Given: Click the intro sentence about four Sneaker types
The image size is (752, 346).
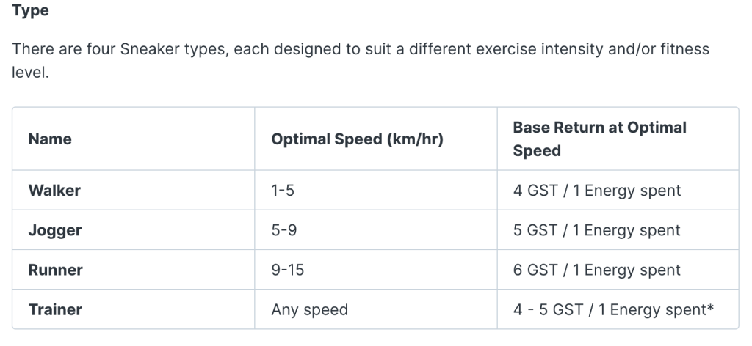Looking at the screenshot, I should pyautogui.click(x=220, y=50).
